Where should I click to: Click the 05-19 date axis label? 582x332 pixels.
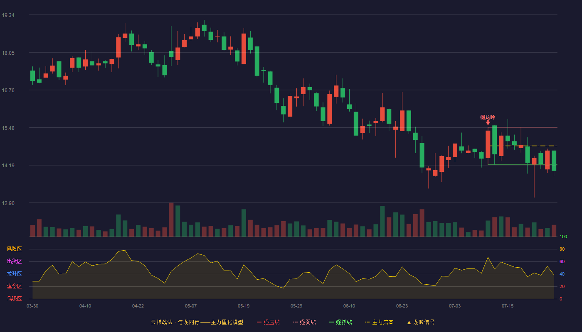(244, 306)
